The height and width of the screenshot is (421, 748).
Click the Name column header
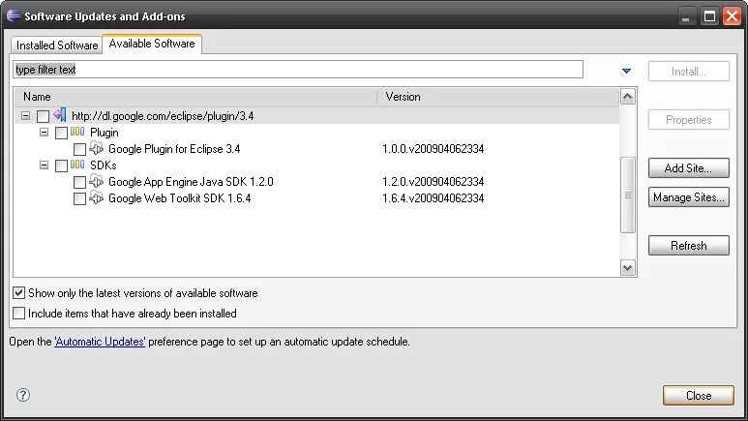tap(195, 97)
